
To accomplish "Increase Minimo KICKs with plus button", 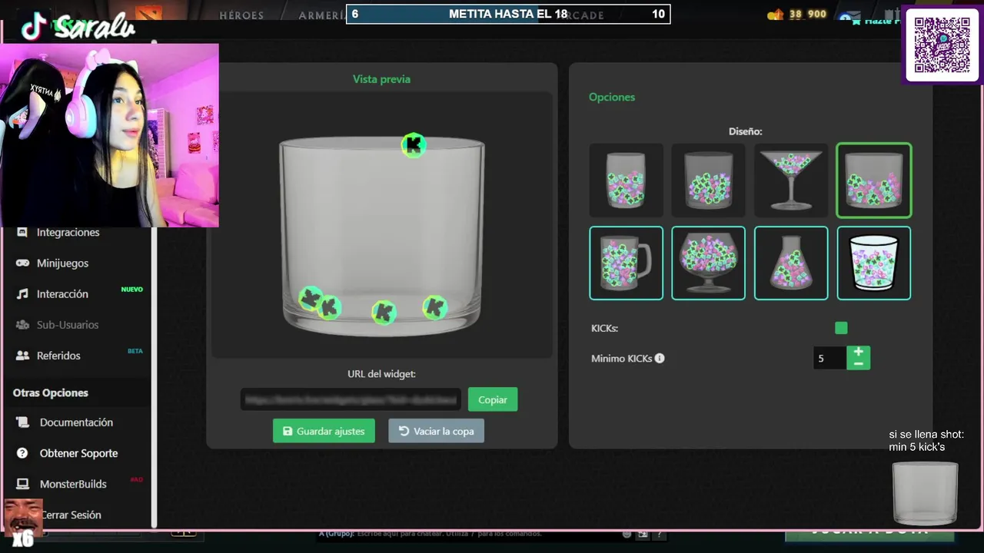I will tap(859, 352).
